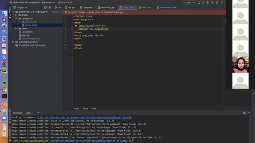Image resolution: width=255 pixels, height=143 pixels.
Task: Click the {{ page_name }} heading code line
Action: pyautogui.click(x=88, y=35)
